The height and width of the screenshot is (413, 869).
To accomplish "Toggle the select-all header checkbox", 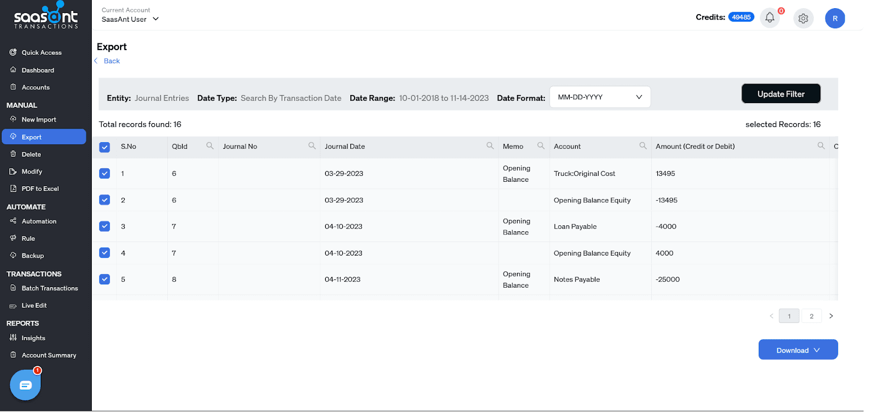I will pos(105,147).
